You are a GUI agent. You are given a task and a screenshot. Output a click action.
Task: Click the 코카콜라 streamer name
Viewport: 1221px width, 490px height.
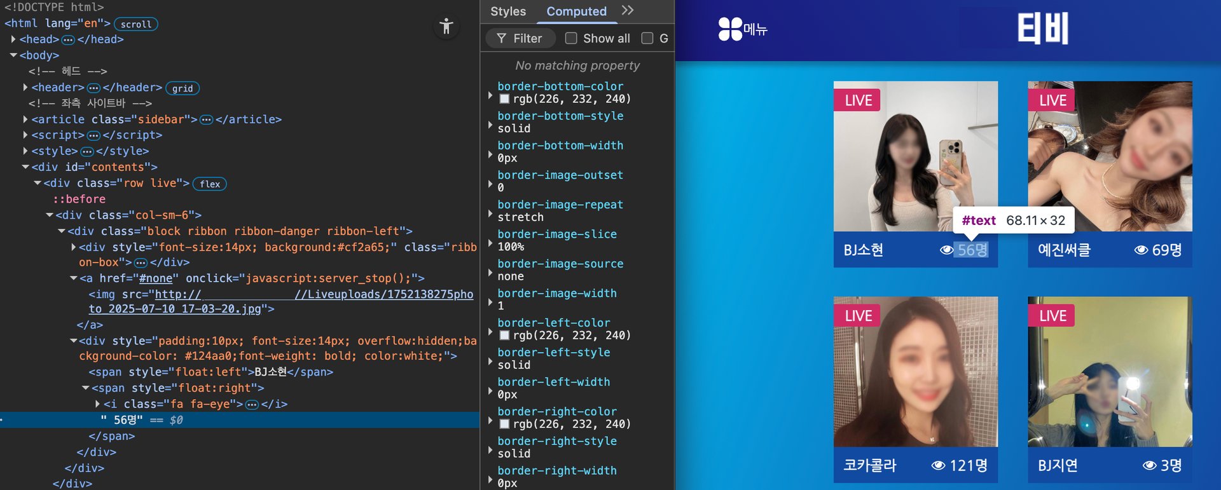coord(870,465)
